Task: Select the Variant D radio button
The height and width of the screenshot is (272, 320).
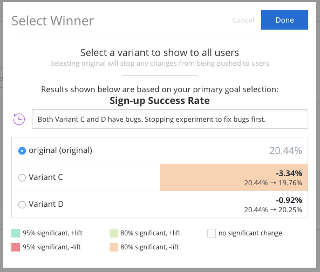Action: [x=22, y=204]
